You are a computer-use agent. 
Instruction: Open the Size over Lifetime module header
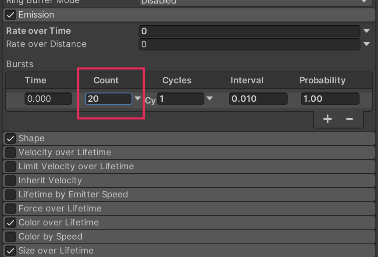click(56, 251)
